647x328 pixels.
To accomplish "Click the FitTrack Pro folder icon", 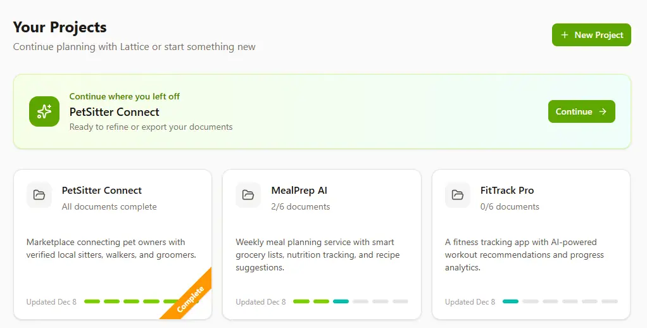I will coord(458,195).
